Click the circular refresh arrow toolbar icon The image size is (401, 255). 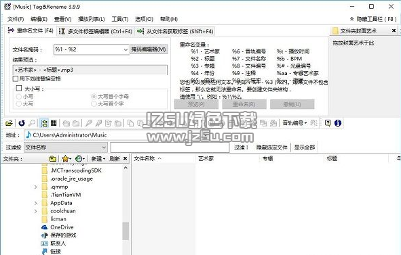(22, 123)
